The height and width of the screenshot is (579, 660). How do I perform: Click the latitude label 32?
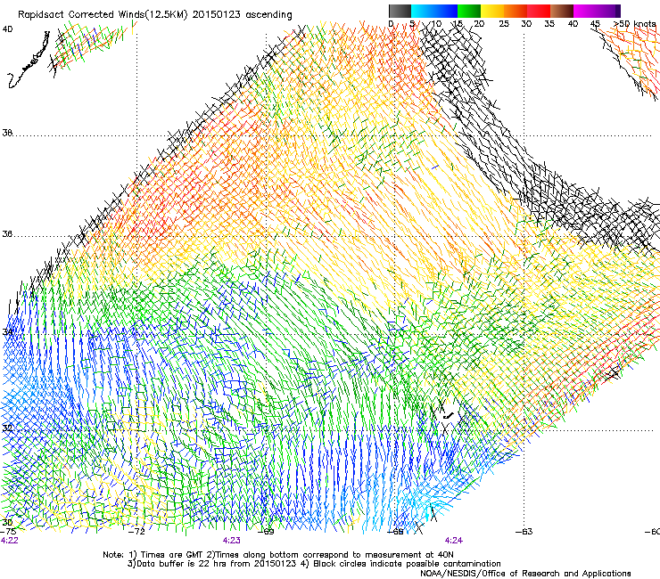pos(7,428)
